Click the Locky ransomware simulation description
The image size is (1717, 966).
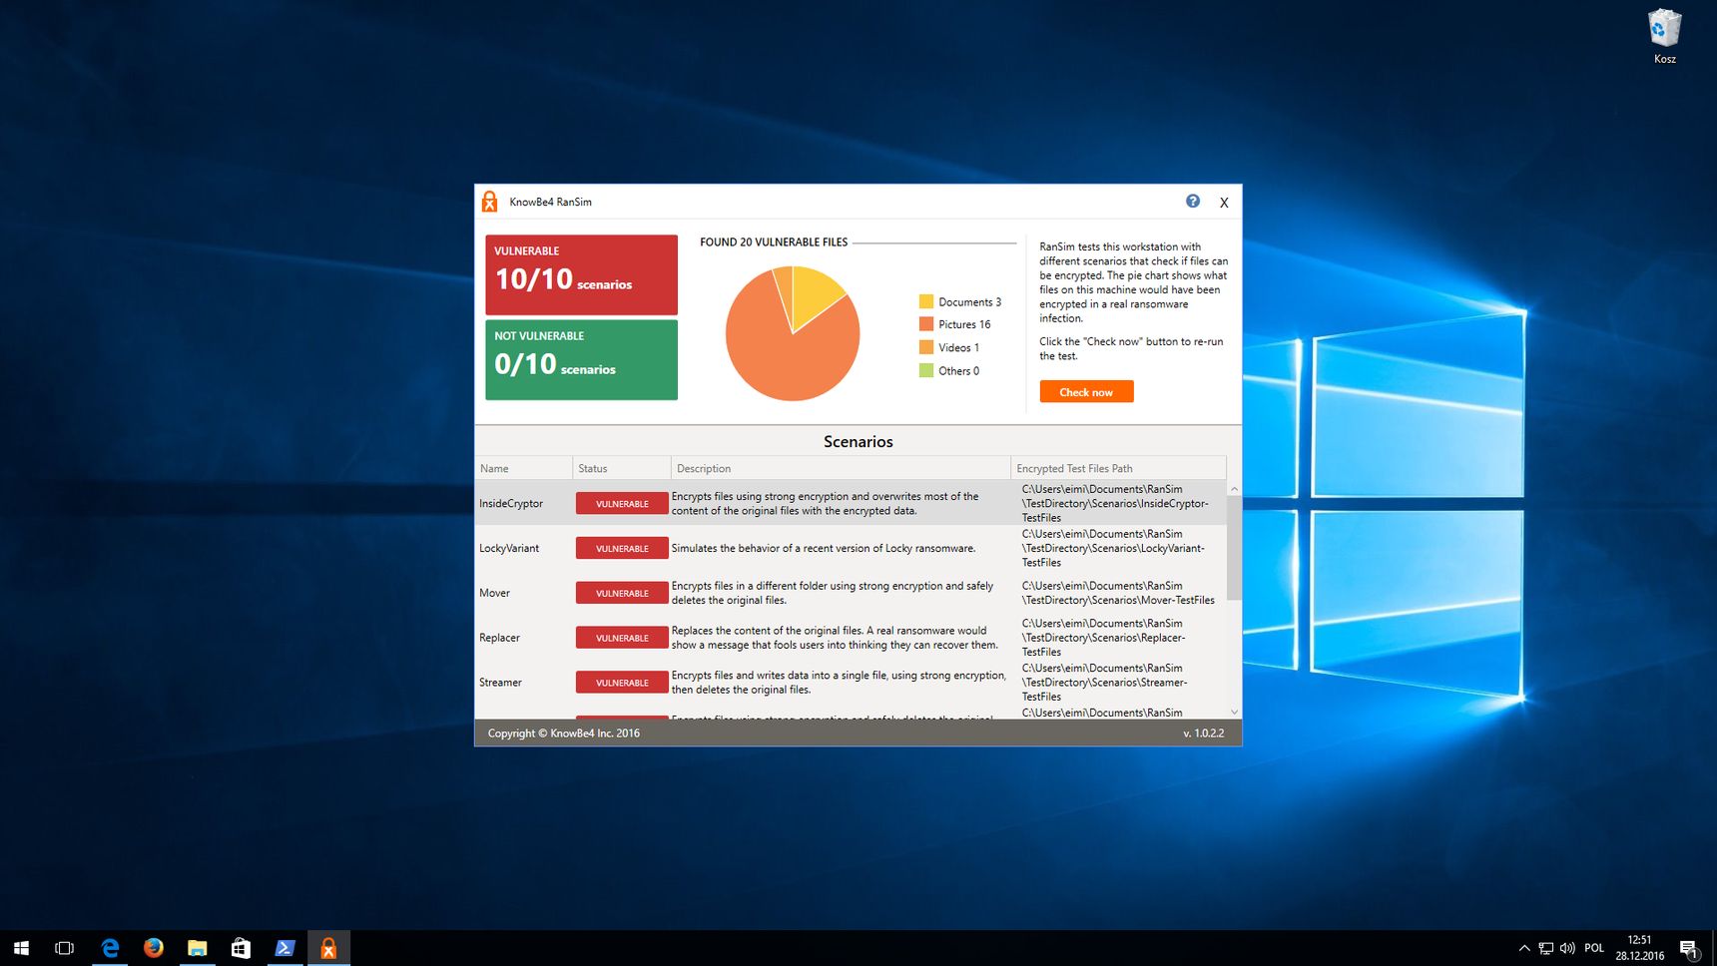click(x=824, y=548)
